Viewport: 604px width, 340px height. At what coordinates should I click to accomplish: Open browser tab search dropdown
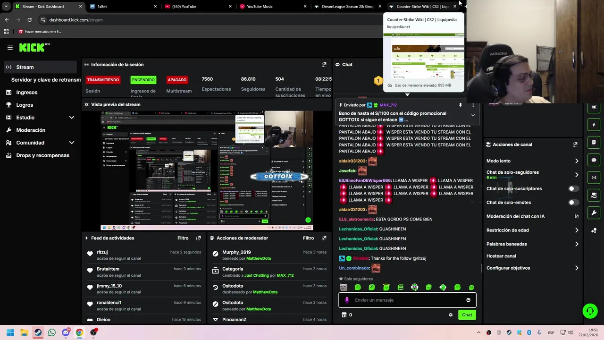pos(6,7)
